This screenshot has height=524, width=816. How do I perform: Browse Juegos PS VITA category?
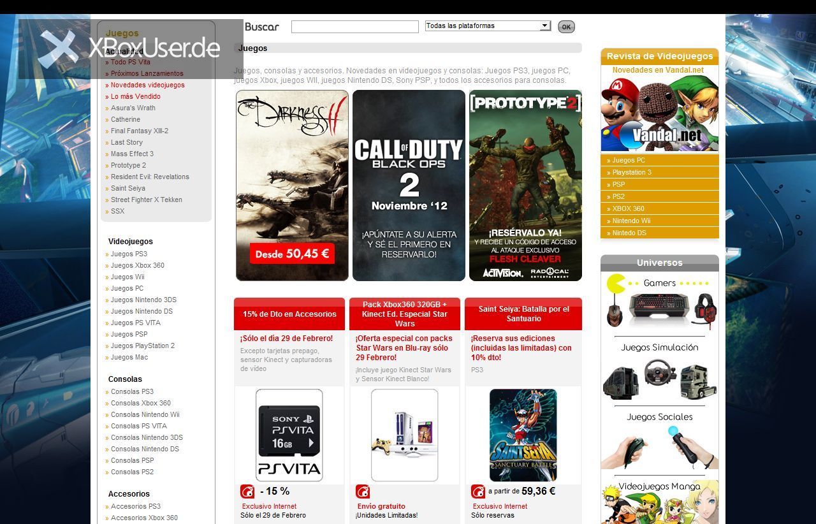[135, 323]
